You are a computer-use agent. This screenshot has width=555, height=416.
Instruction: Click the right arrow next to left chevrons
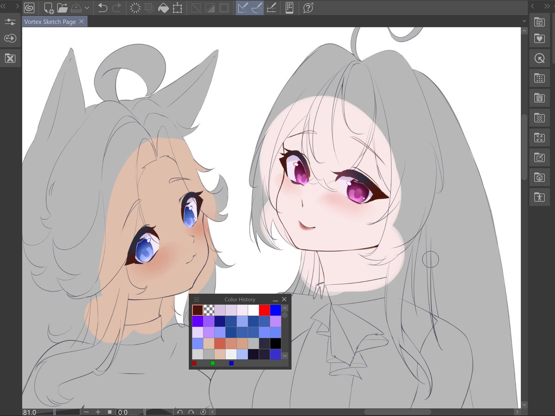[x=18, y=6]
